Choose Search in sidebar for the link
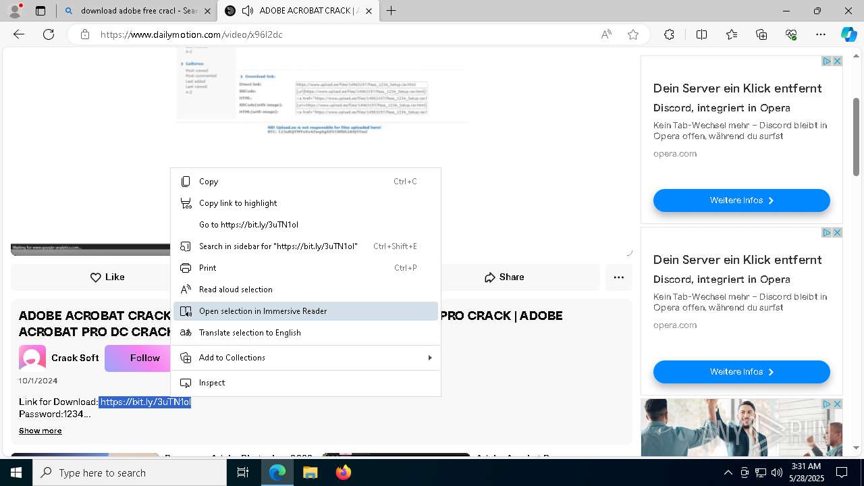 306,246
